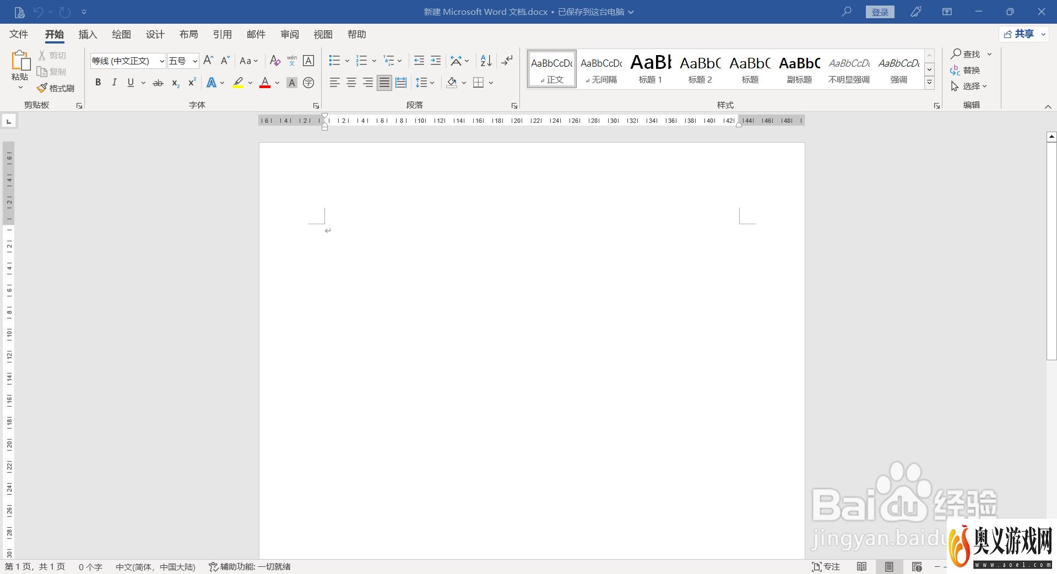Click Replace (替换) button
1057x574 pixels.
pos(966,70)
